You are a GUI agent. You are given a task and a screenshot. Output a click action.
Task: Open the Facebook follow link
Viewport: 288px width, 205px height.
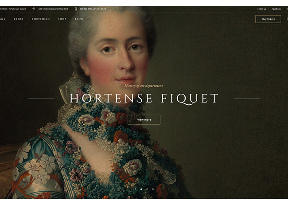276,9
